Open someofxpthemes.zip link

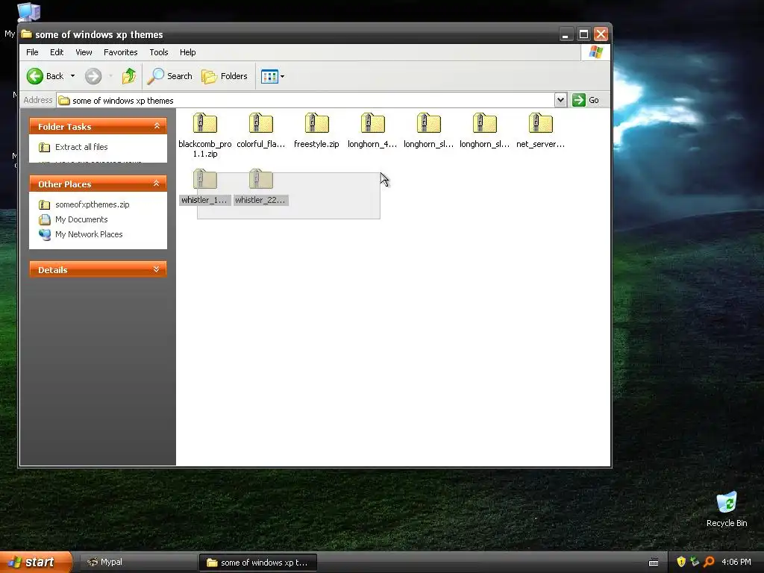[92, 204]
